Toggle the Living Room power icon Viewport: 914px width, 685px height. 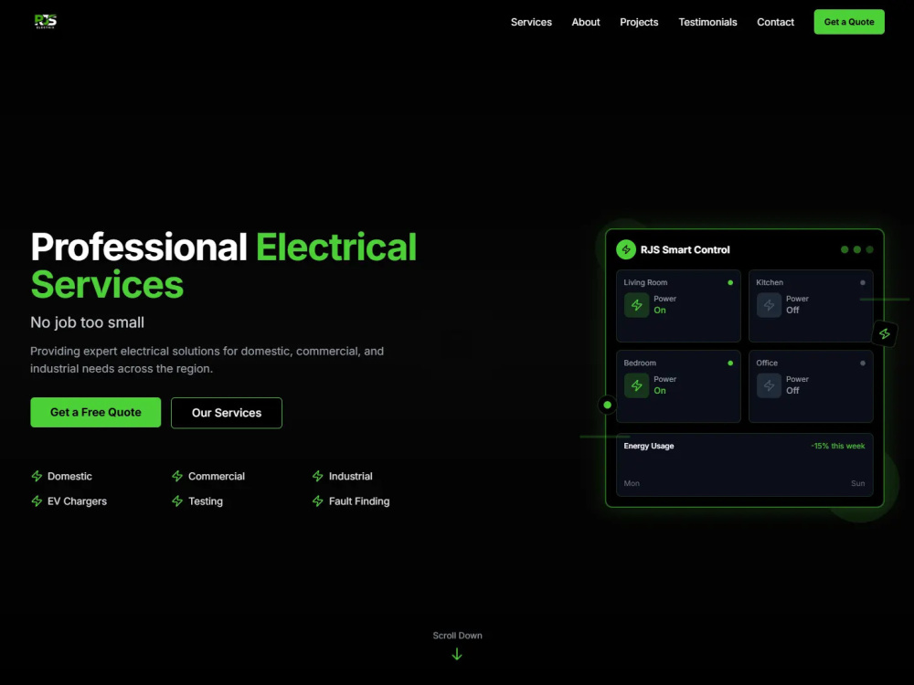pyautogui.click(x=636, y=305)
